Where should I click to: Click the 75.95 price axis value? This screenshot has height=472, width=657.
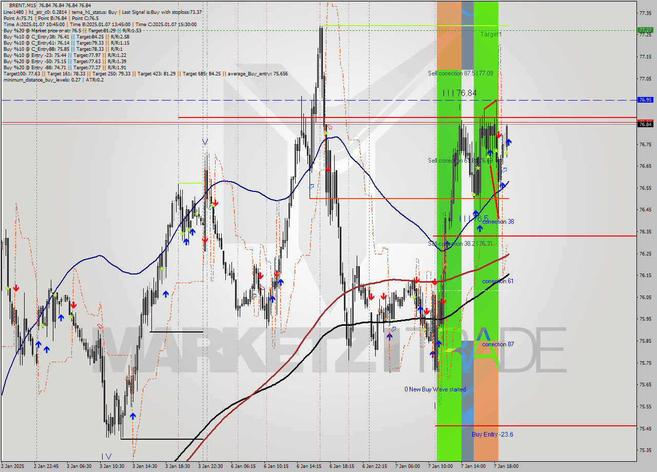coord(645,319)
